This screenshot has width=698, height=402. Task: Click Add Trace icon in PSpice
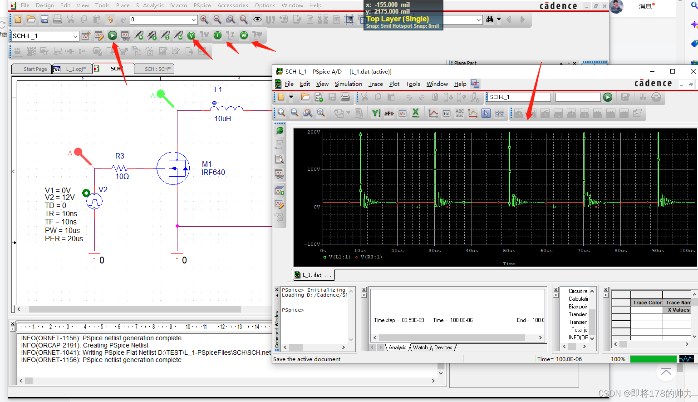pyautogui.click(x=433, y=113)
